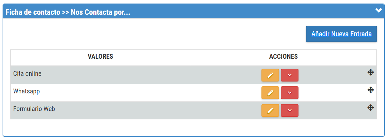Select the Formulario Web value cell
The height and width of the screenshot is (138, 388).
click(x=100, y=110)
